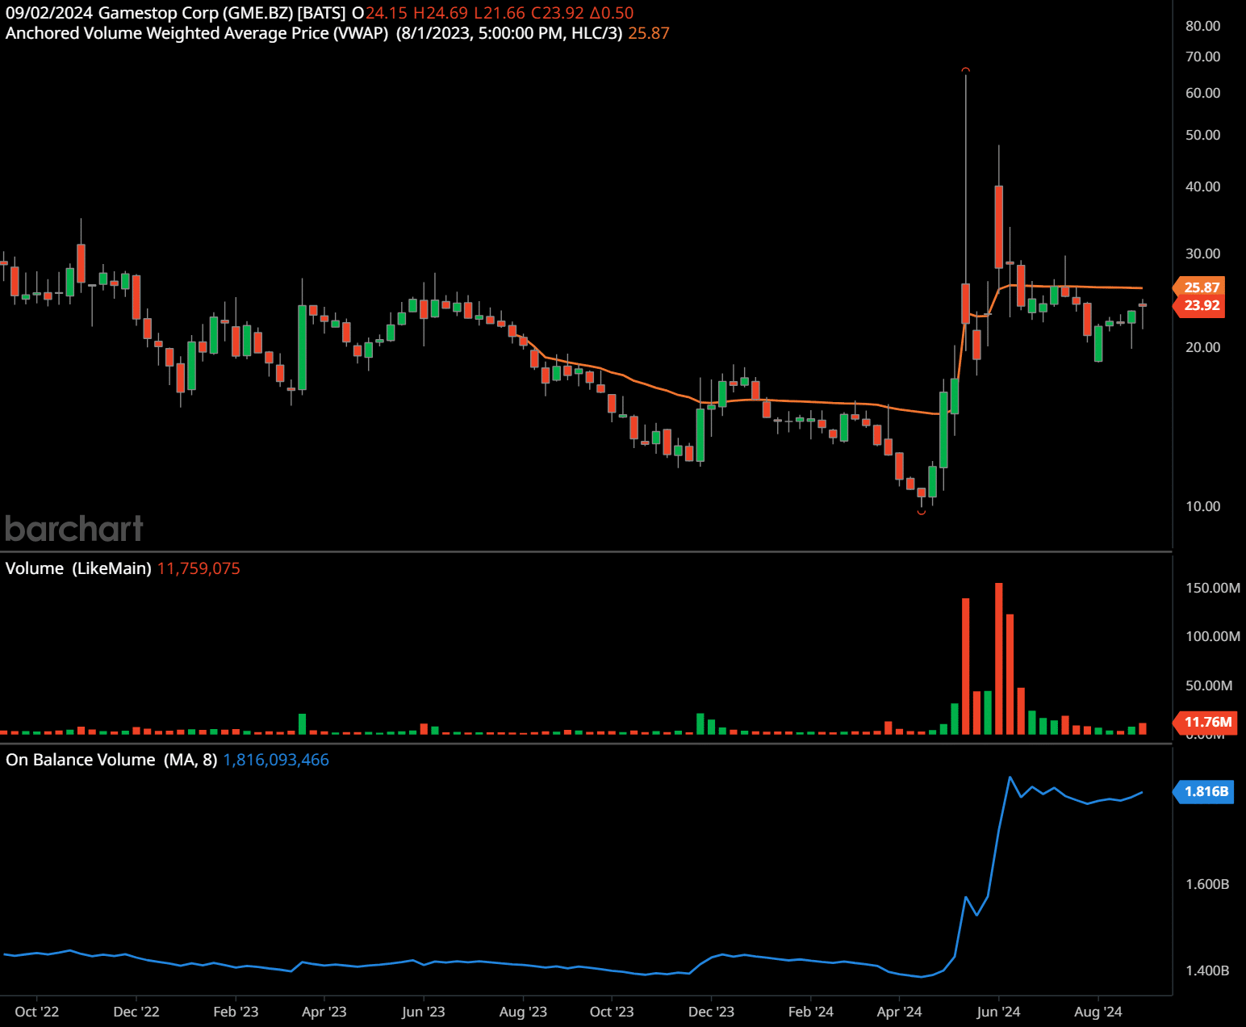This screenshot has width=1246, height=1027.
Task: Click the 150.00M volume axis label
Action: coord(1212,588)
